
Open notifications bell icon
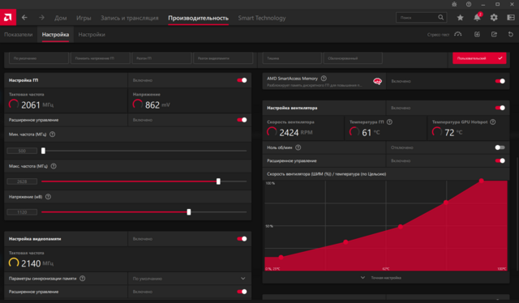[x=477, y=18]
